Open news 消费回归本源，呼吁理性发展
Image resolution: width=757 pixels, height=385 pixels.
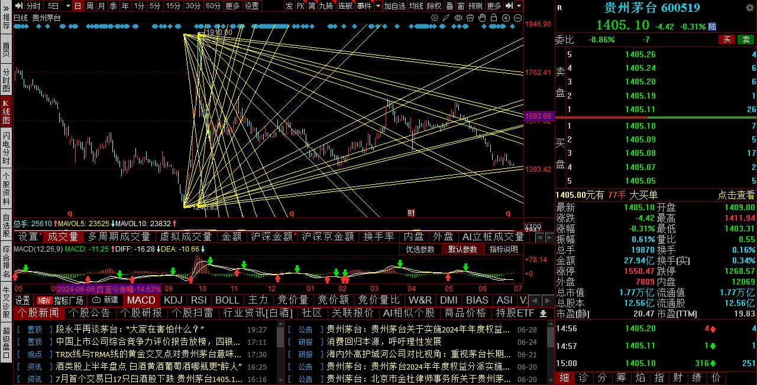click(x=384, y=341)
